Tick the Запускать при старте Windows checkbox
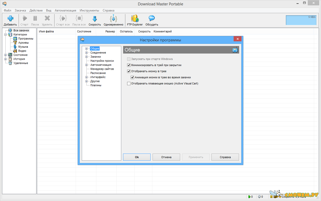 [x=129, y=59]
